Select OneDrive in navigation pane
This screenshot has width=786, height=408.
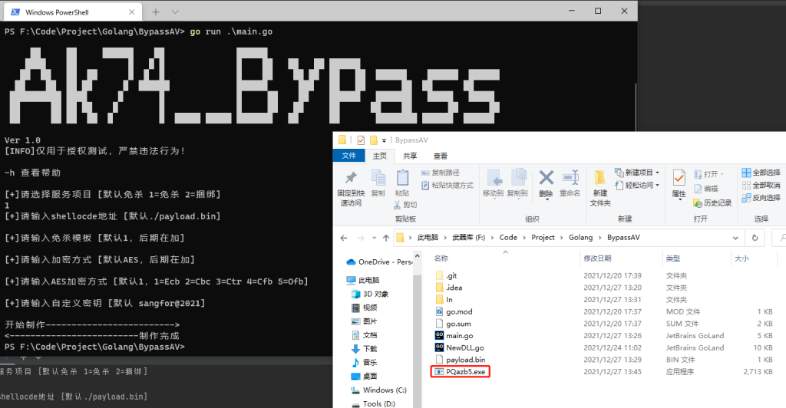pos(379,262)
